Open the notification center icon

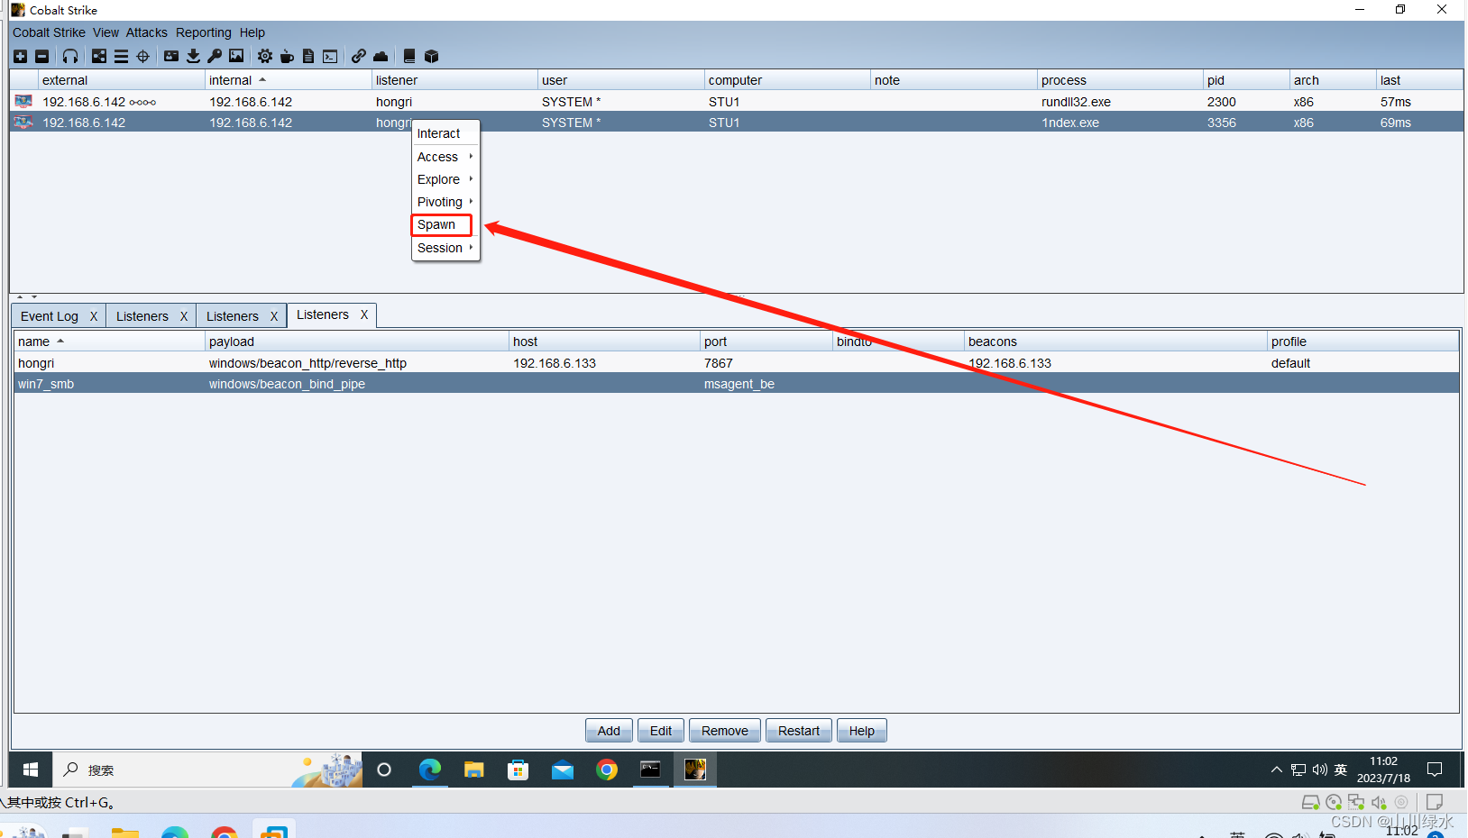(x=1435, y=770)
